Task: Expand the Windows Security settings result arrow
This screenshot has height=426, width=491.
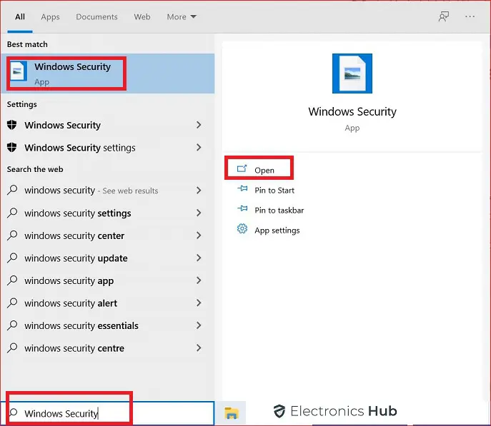Action: [199, 147]
